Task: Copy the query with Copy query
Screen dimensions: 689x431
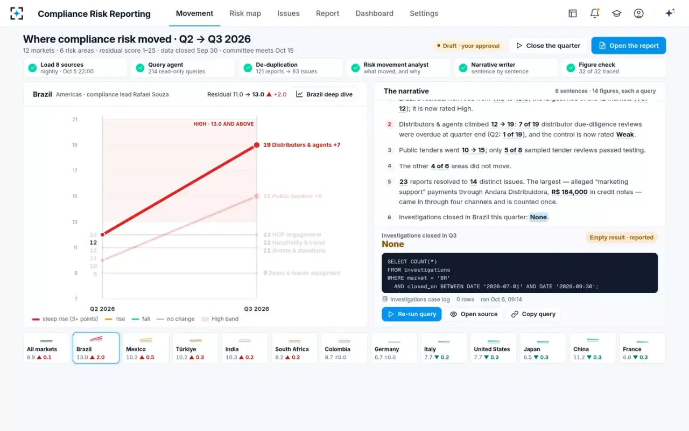Action: [533, 314]
